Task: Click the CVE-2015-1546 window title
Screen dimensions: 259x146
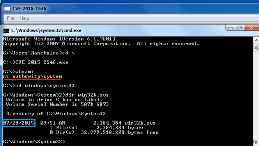Action: (29, 9)
